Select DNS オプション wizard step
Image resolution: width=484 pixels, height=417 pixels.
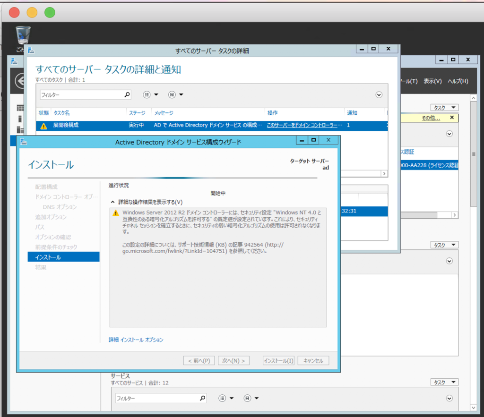coord(60,207)
